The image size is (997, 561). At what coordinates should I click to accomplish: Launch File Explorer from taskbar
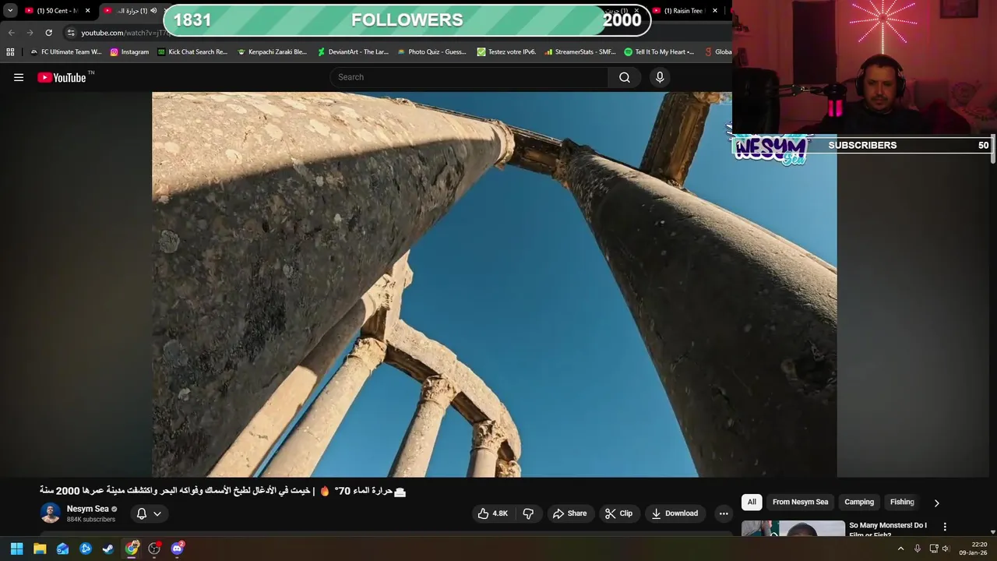click(x=40, y=549)
